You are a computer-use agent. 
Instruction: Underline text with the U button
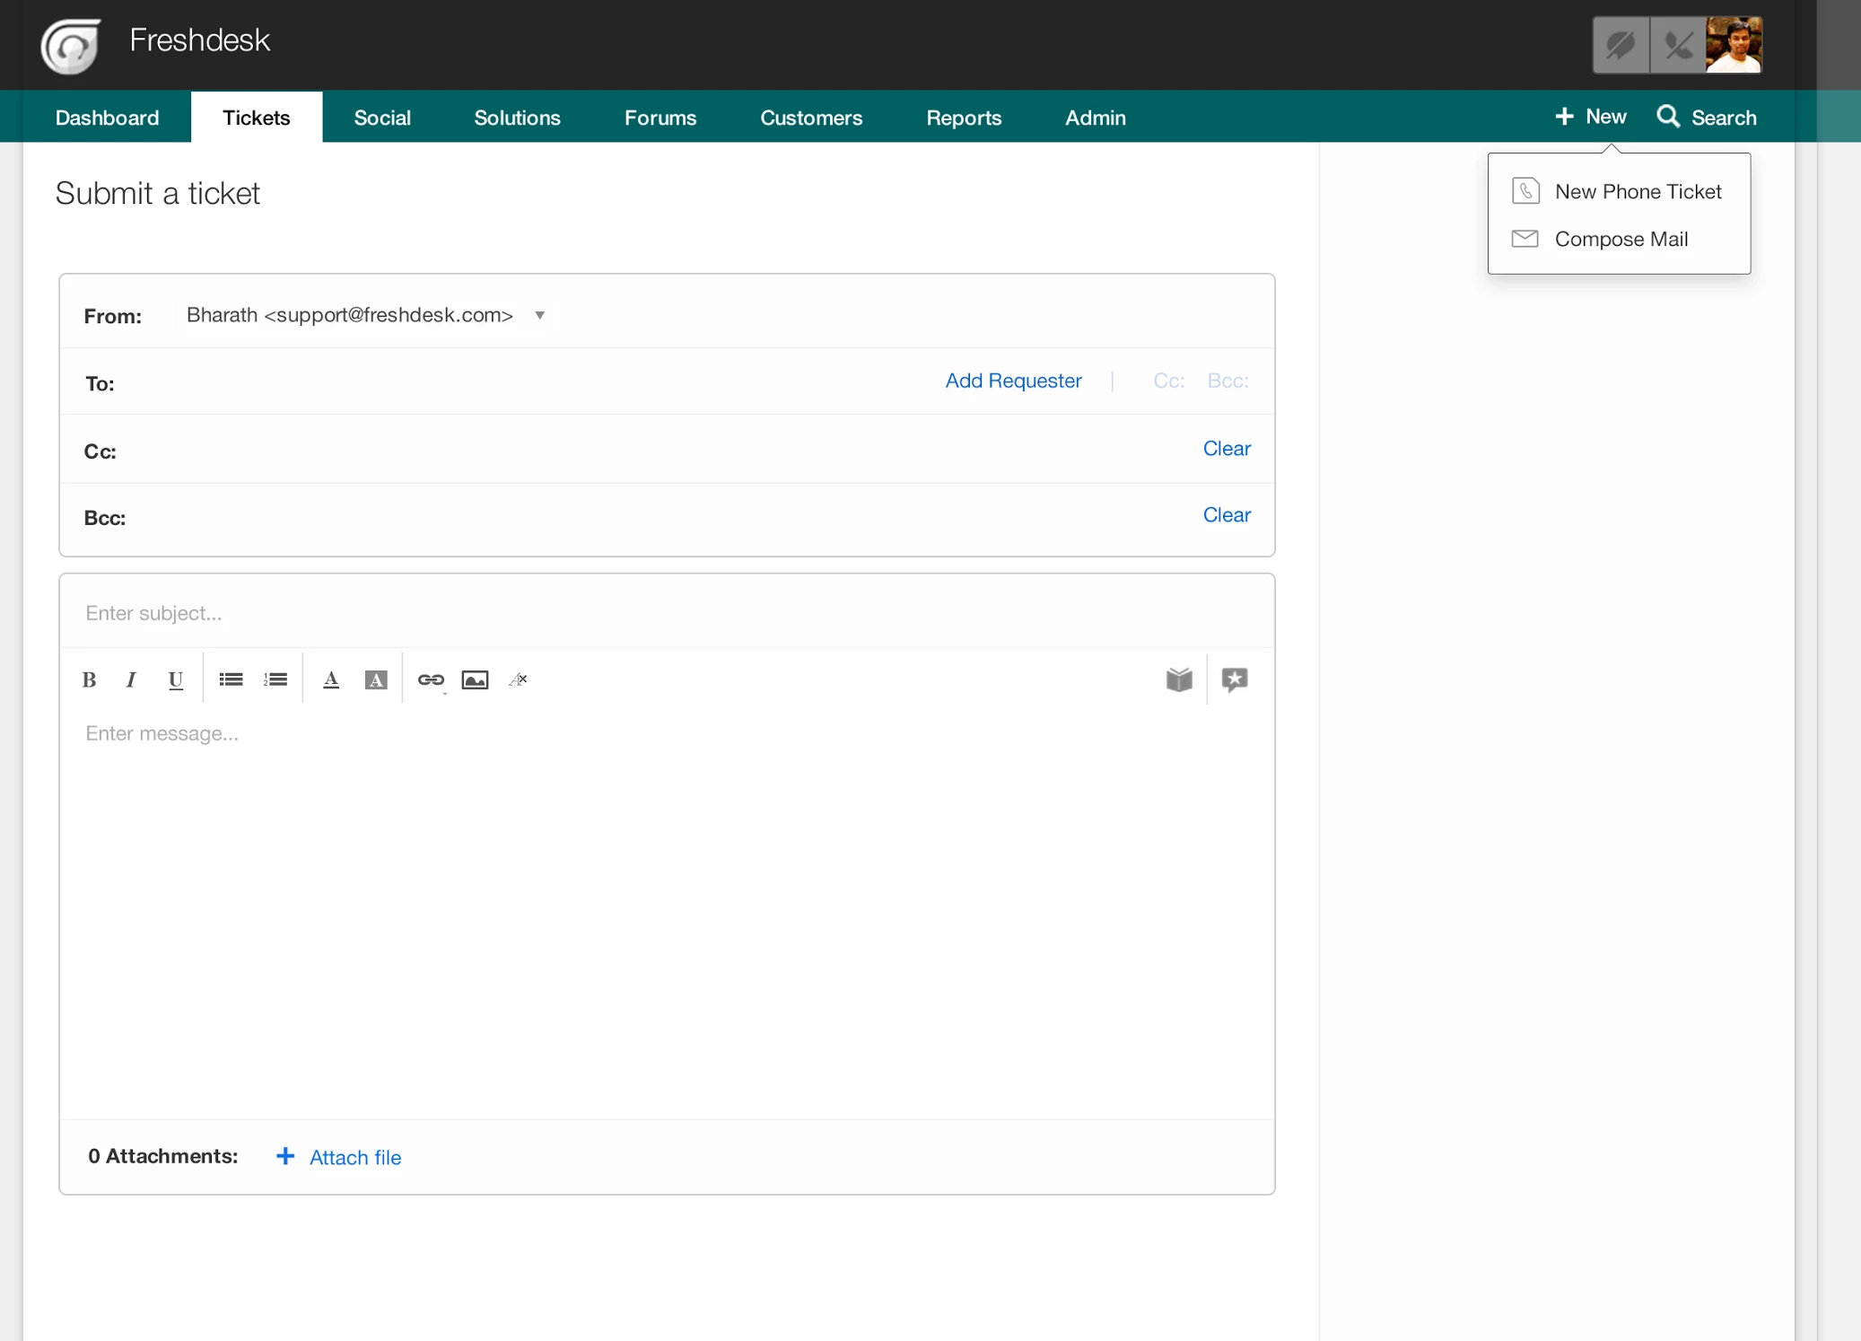point(176,679)
